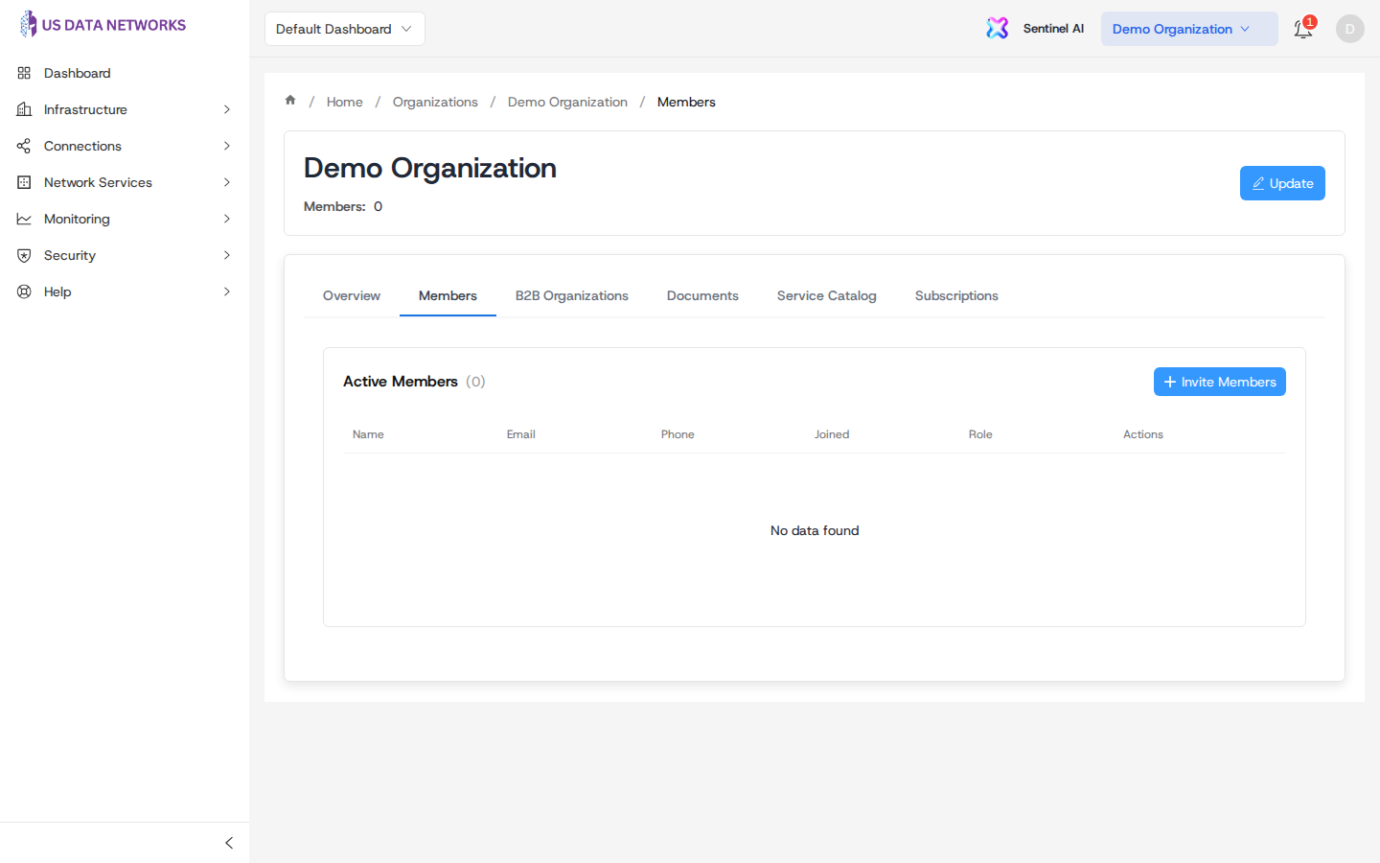Open Demo Organization breadcrumb link

[x=567, y=102]
